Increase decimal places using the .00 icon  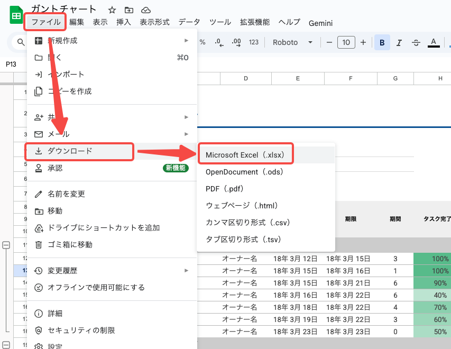pos(235,42)
